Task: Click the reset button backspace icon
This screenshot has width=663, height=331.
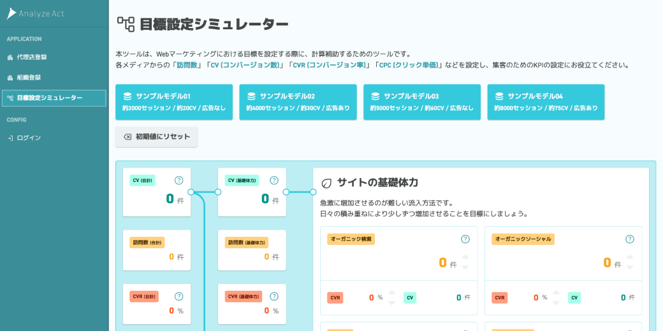Action: [127, 137]
